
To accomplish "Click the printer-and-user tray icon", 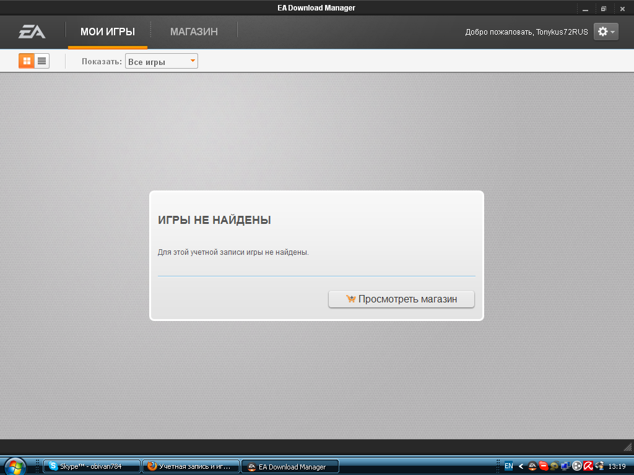I will pos(599,466).
